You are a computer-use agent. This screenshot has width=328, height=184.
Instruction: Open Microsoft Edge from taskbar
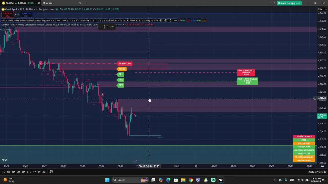[168, 180]
